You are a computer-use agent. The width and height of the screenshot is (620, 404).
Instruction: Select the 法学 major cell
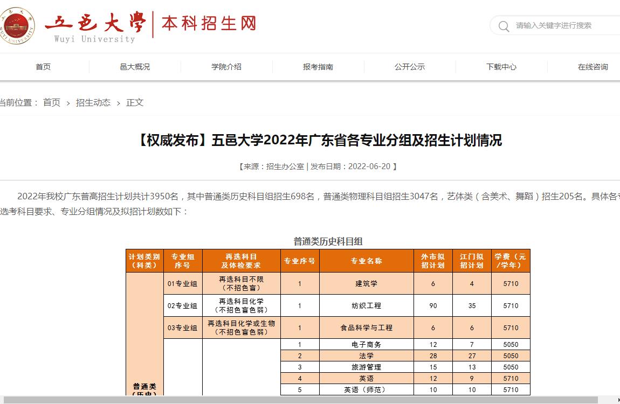[x=367, y=356]
